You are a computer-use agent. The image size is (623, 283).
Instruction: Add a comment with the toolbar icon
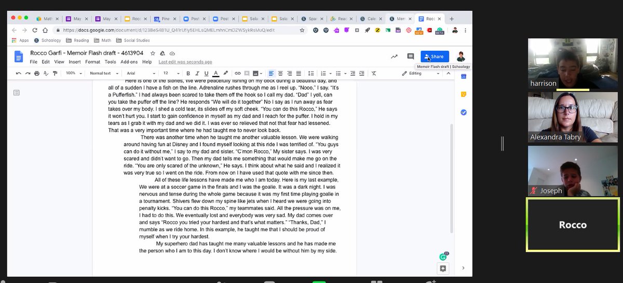coord(247,74)
